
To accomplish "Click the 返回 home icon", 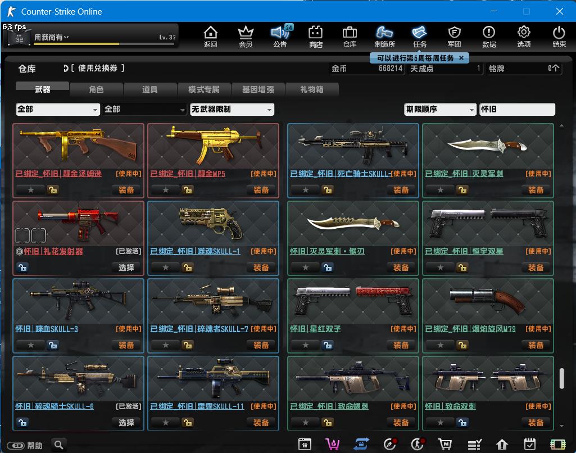I will pyautogui.click(x=211, y=37).
